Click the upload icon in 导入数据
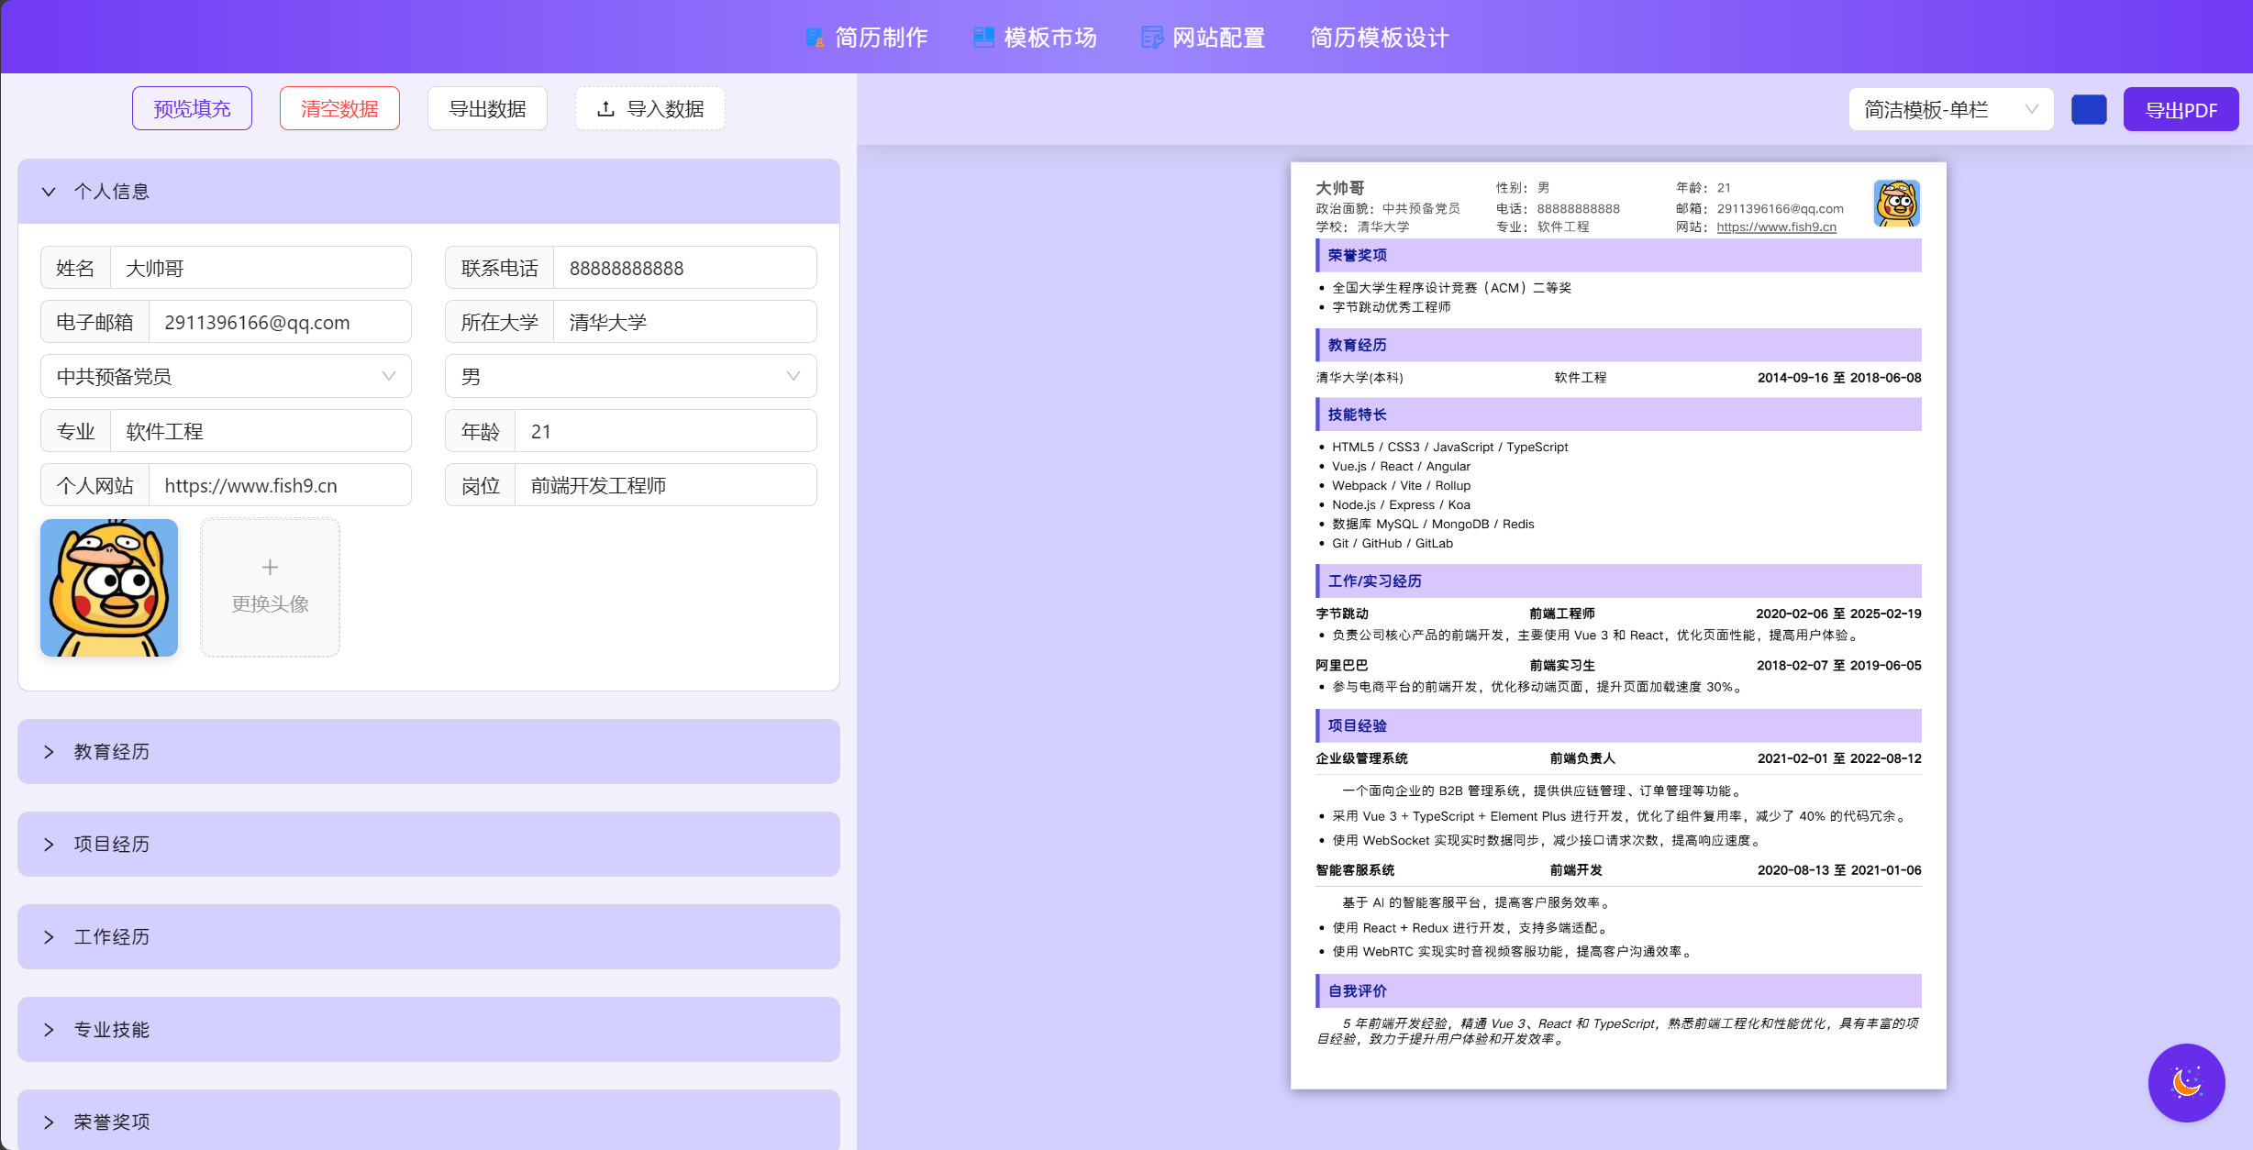Viewport: 2253px width, 1150px height. [605, 109]
